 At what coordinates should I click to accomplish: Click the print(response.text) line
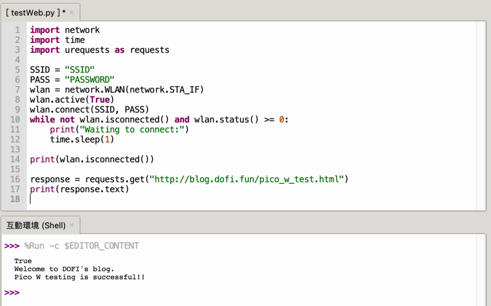80,189
